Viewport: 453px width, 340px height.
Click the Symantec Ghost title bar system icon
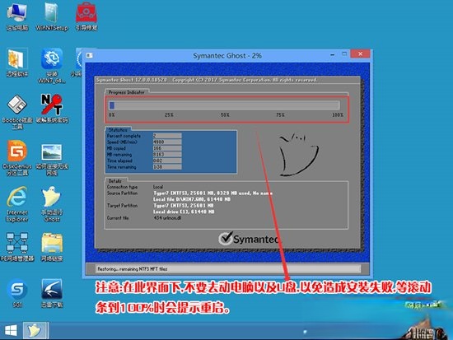click(89, 55)
